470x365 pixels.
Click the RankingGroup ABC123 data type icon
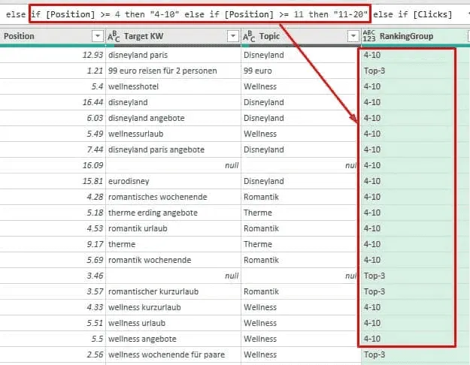[369, 36]
